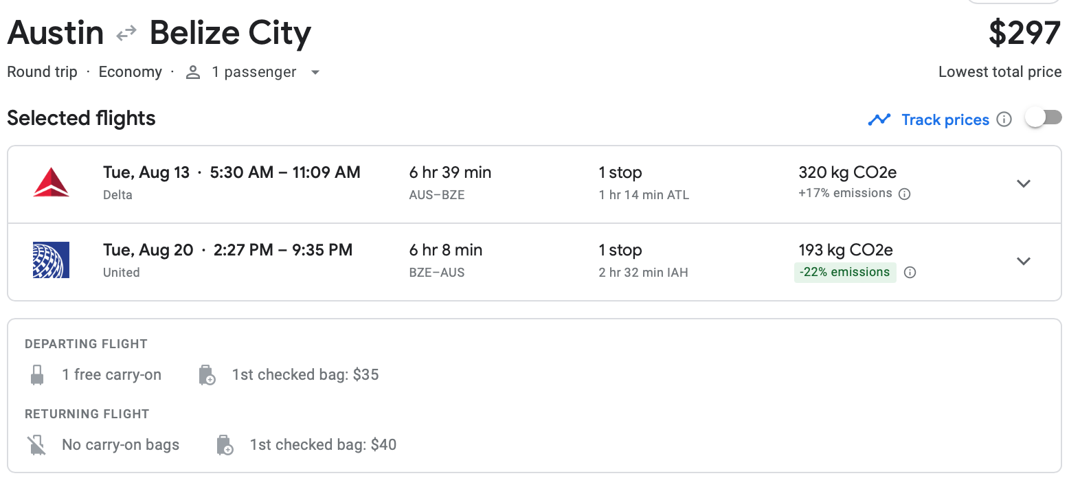Click the Track prices trend icon
The height and width of the screenshot is (478, 1080).
pos(879,119)
